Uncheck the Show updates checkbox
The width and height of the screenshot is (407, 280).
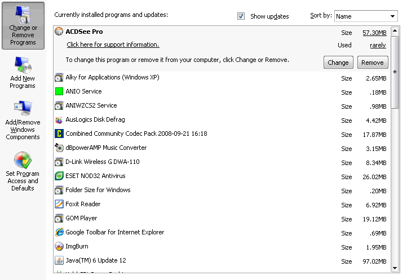pos(241,16)
